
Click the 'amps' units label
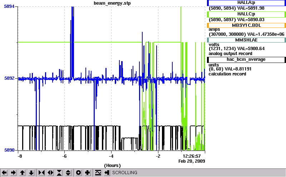[x=214, y=30]
